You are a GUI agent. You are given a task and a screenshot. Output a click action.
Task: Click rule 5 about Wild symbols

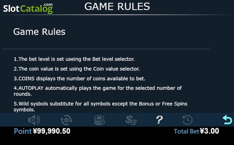[x=101, y=107]
